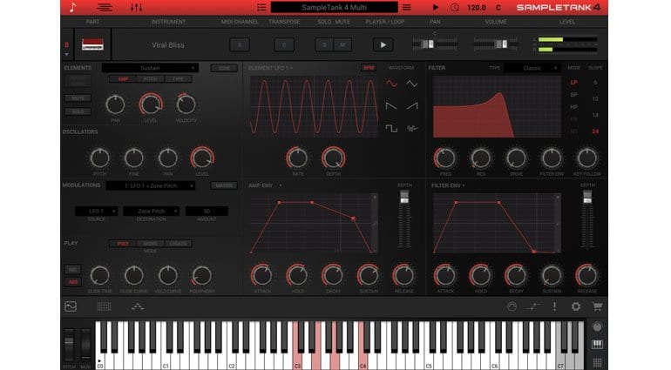Open the settings gear icon
The height and width of the screenshot is (370, 671).
point(576,306)
